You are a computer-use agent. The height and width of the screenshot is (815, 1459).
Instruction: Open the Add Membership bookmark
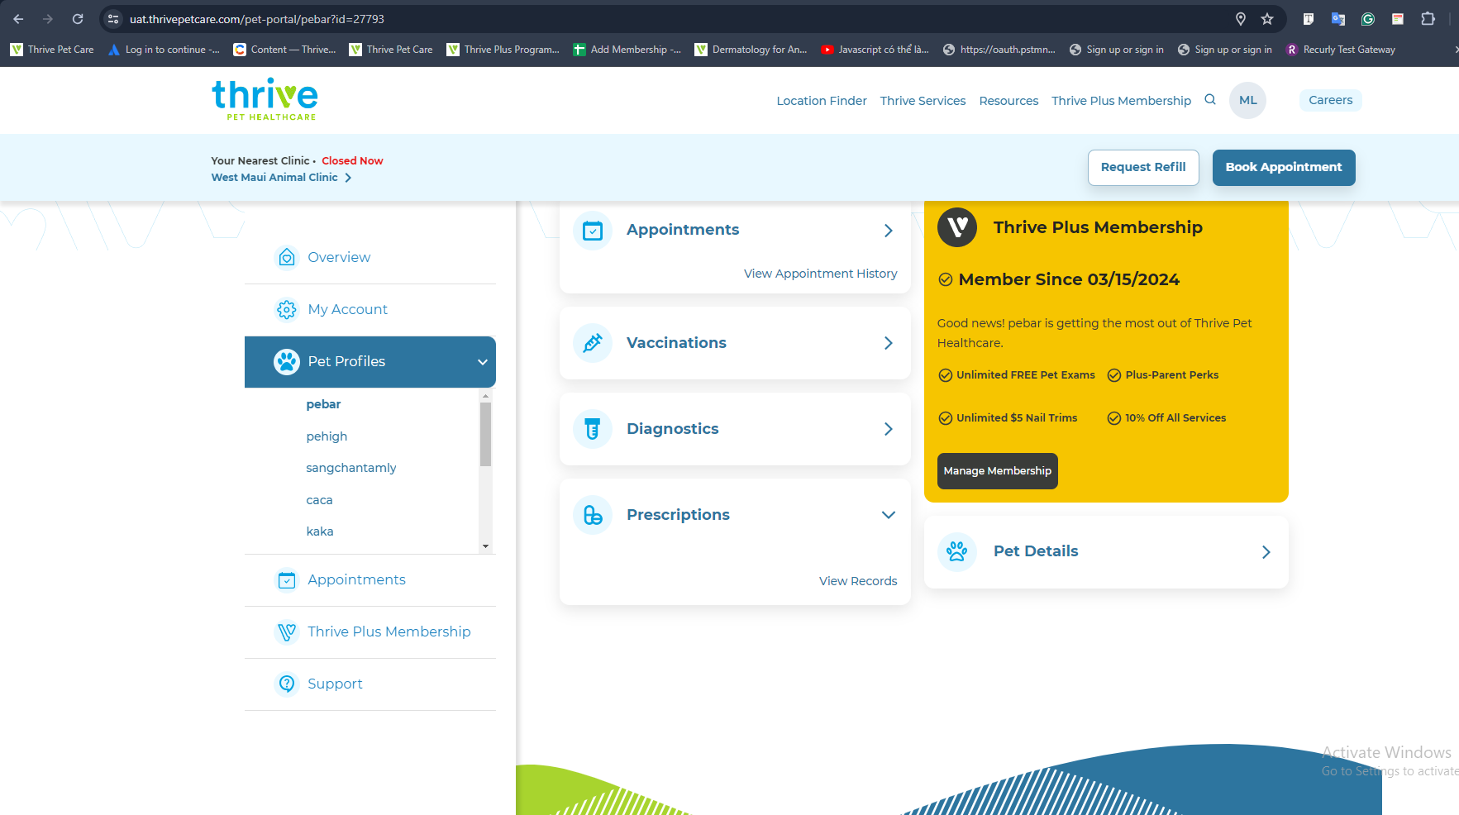(627, 50)
